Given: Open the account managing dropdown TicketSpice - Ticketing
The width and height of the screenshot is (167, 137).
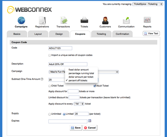Looking at the screenshot, I should (x=148, y=4).
